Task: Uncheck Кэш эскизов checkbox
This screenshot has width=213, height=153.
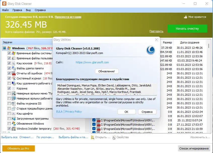Action: pos(9,63)
